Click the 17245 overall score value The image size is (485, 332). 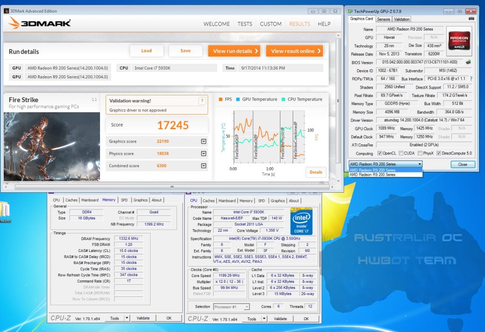(173, 125)
